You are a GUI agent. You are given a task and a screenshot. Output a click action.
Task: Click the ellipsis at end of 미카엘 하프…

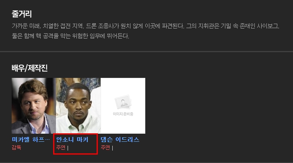pyautogui.click(x=47, y=140)
